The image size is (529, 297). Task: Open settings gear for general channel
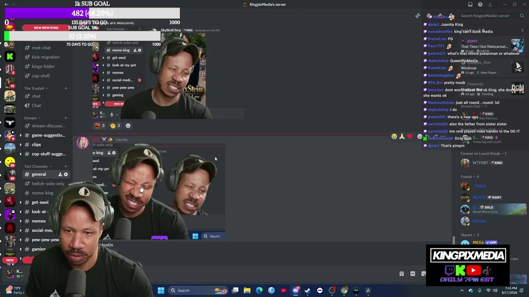click(66, 174)
